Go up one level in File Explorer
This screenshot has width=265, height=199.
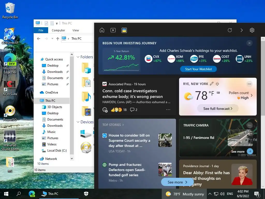pyautogui.click(x=58, y=39)
